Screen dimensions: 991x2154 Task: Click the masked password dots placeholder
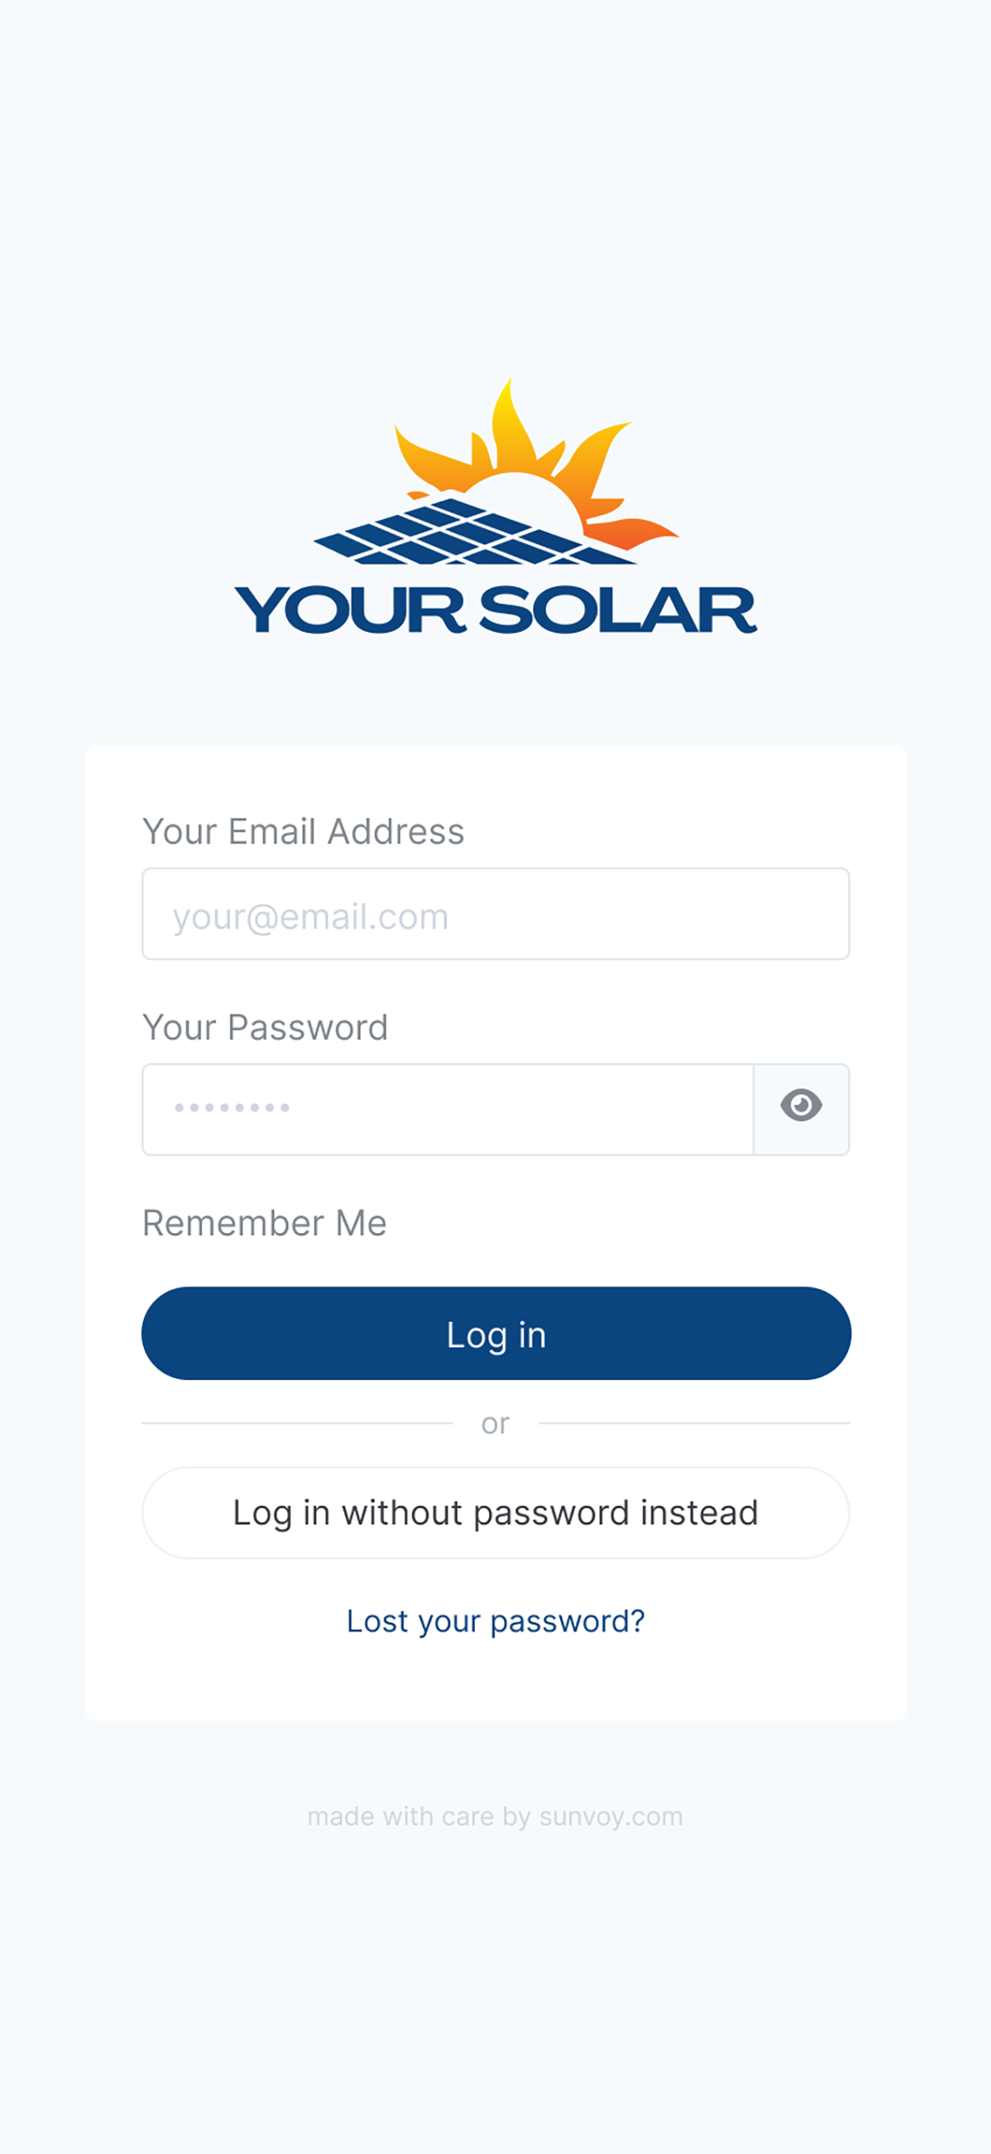tap(232, 1108)
